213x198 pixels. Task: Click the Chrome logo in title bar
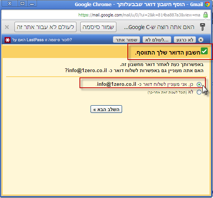(207, 4)
